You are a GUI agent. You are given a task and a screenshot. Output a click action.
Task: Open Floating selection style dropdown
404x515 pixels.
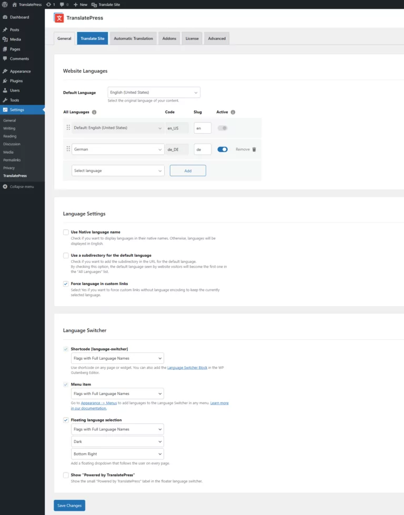117,429
